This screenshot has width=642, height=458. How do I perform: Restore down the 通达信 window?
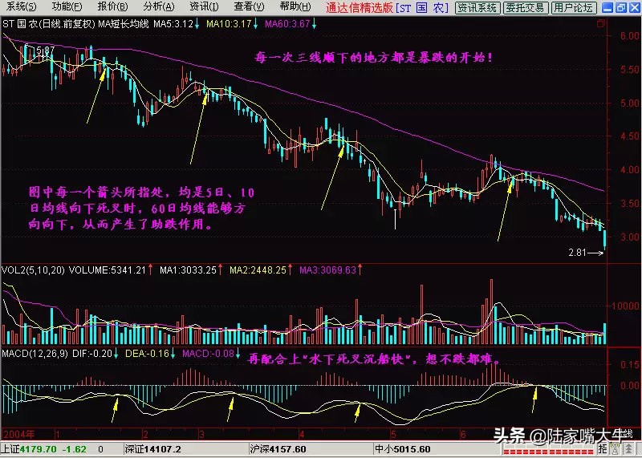[x=620, y=7]
